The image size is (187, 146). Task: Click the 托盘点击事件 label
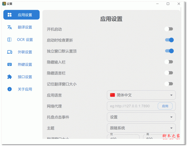[58, 117]
